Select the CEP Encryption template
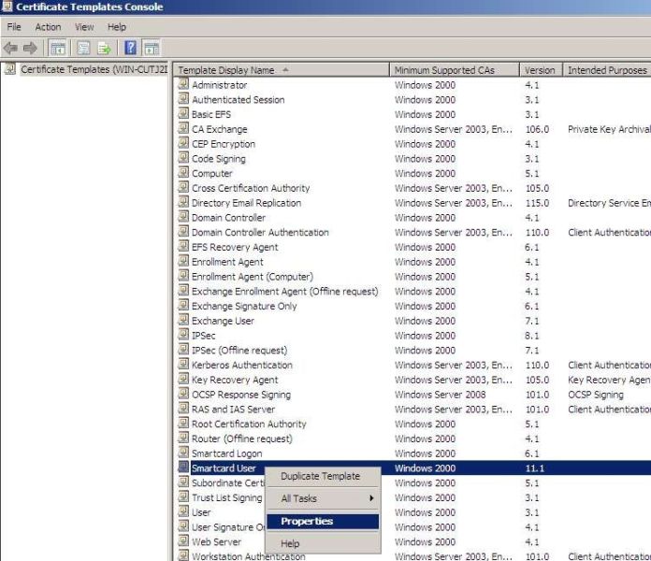The image size is (651, 561). 224,144
